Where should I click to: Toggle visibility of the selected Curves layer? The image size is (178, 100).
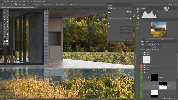pyautogui.click(x=141, y=86)
